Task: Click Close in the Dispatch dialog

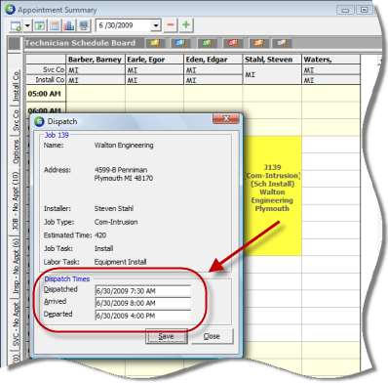Action: coord(212,336)
